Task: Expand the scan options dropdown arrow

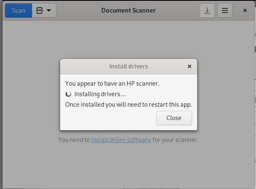Action: point(49,10)
